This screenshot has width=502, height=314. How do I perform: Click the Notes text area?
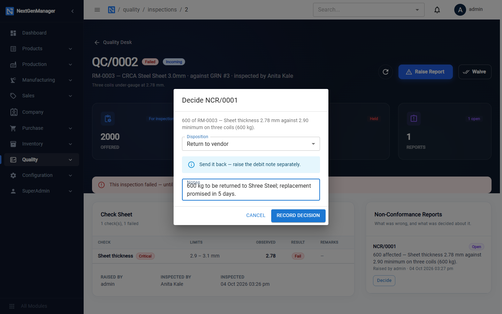click(251, 190)
